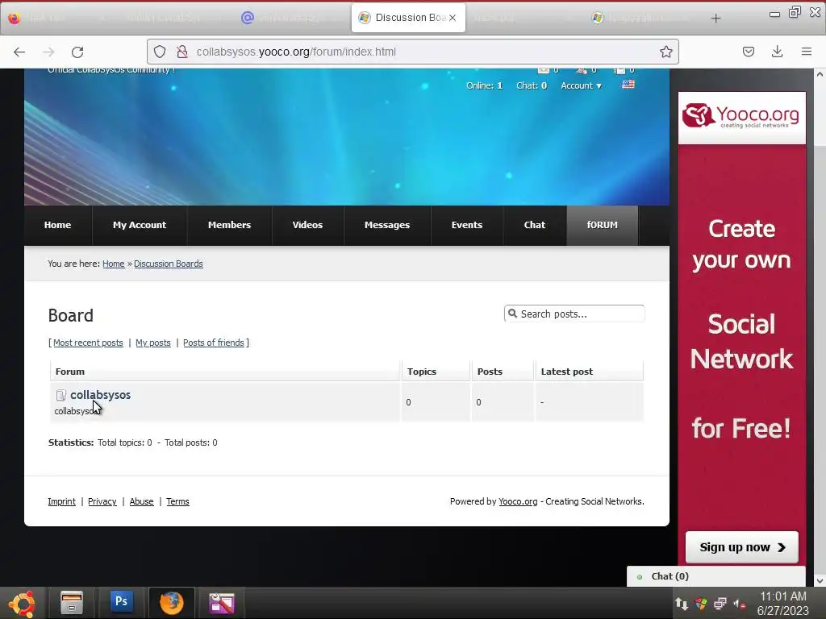Click the insecure connection padlock icon
Screen dimensions: 826x619
[x=181, y=52]
